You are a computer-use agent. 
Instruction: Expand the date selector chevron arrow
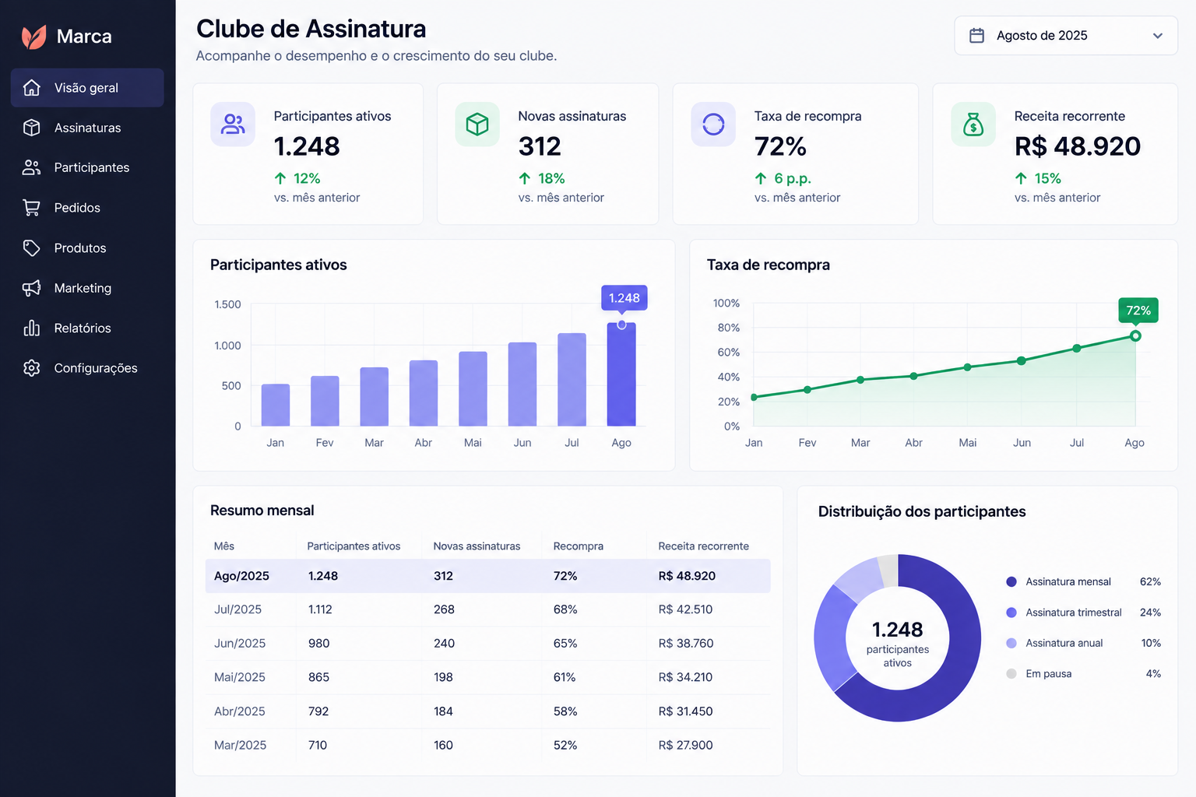pos(1158,36)
